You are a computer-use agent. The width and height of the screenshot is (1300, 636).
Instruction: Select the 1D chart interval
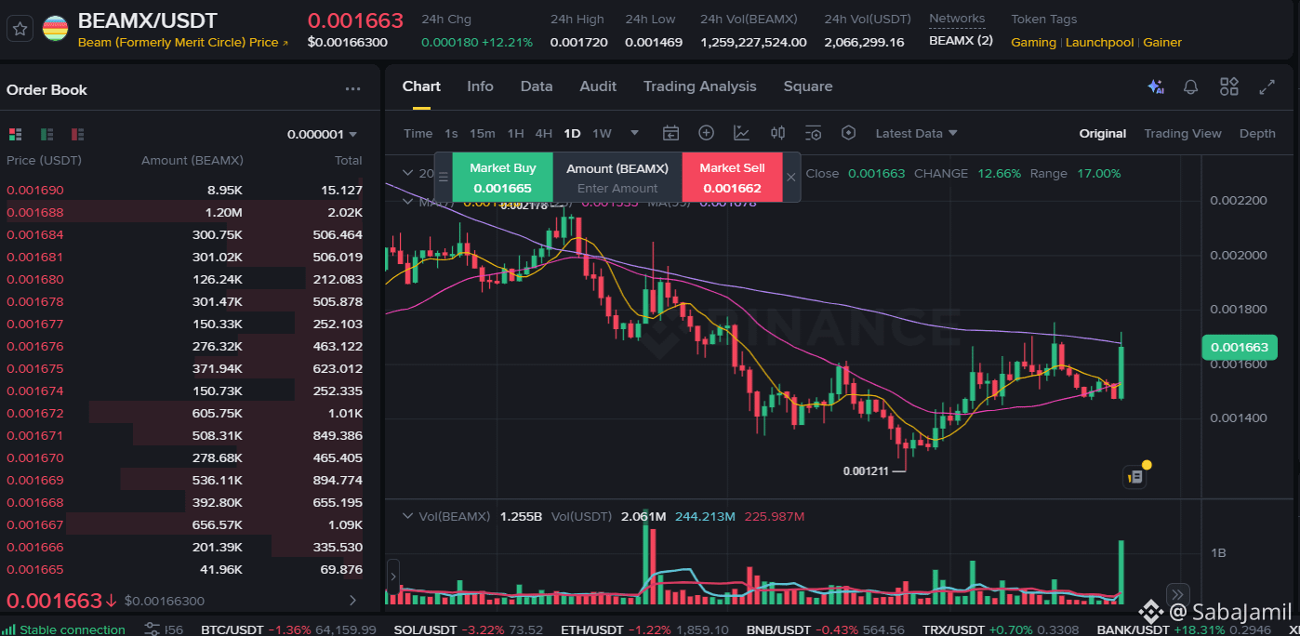pos(572,133)
